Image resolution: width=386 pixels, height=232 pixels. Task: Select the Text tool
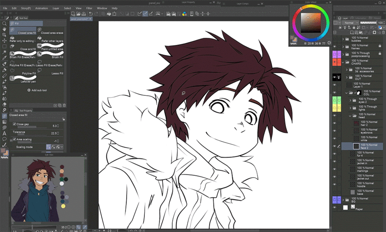tap(4, 133)
